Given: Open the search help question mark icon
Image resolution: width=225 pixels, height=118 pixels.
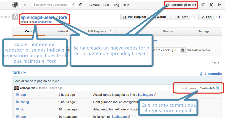Looking at the screenshot, I should click(74, 5).
